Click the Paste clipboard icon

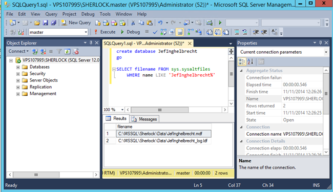click(150, 23)
